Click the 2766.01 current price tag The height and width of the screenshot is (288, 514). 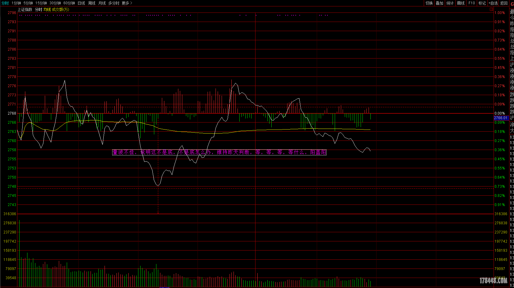pos(501,118)
